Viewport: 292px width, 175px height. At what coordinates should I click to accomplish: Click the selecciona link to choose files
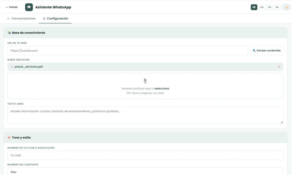pyautogui.click(x=161, y=88)
